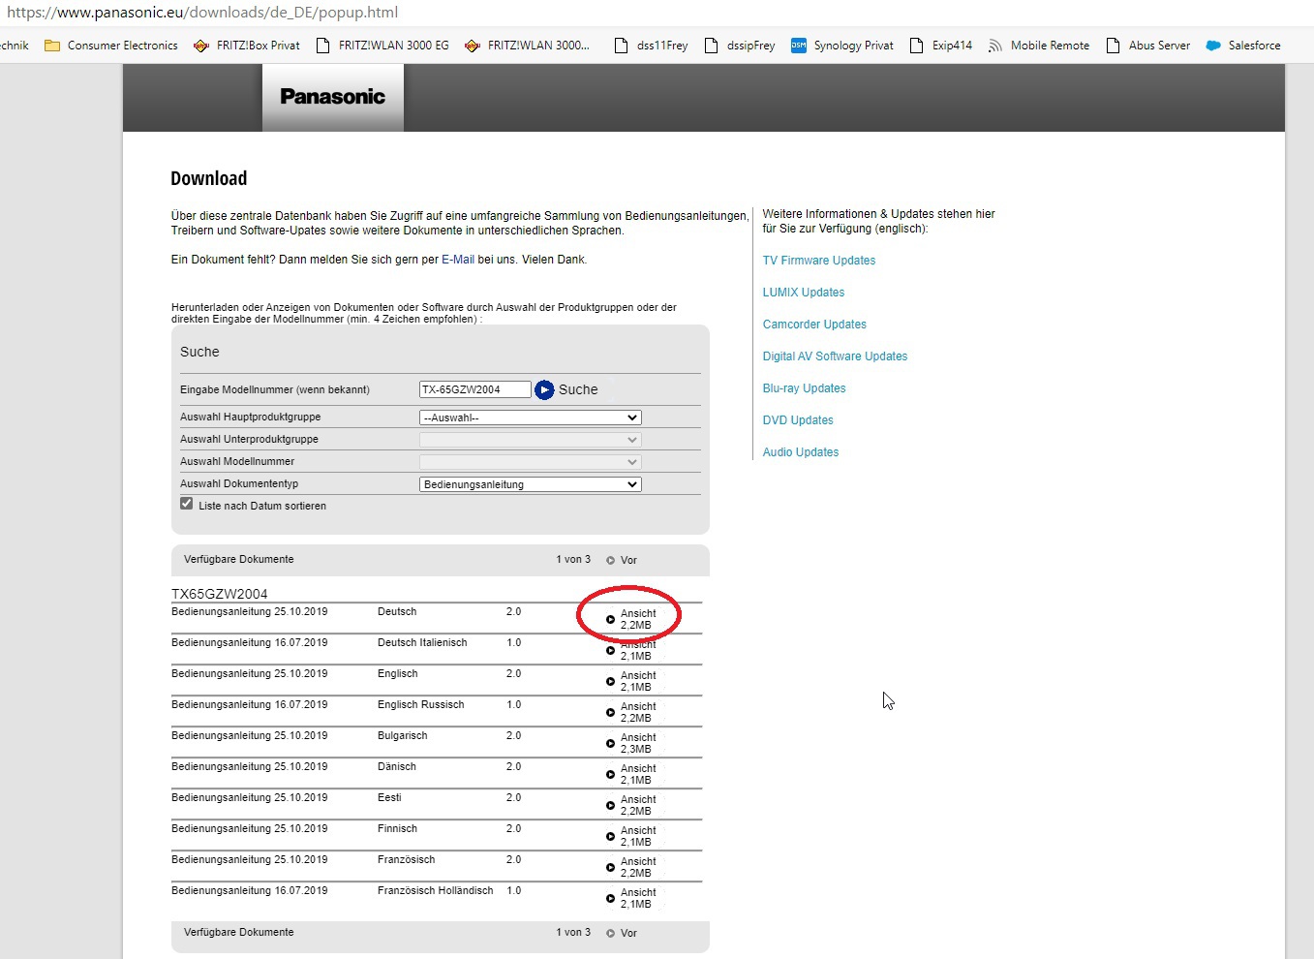Click the model number input field
Screen dimensions: 1314x959
coord(474,389)
